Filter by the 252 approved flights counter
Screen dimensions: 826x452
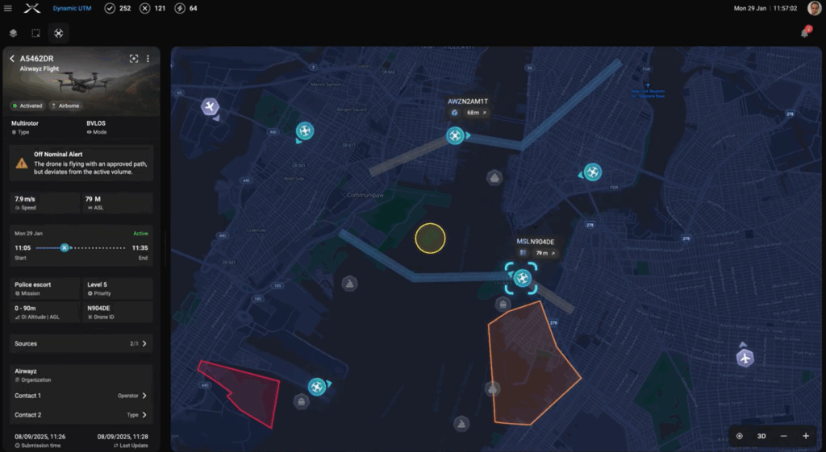click(x=117, y=9)
